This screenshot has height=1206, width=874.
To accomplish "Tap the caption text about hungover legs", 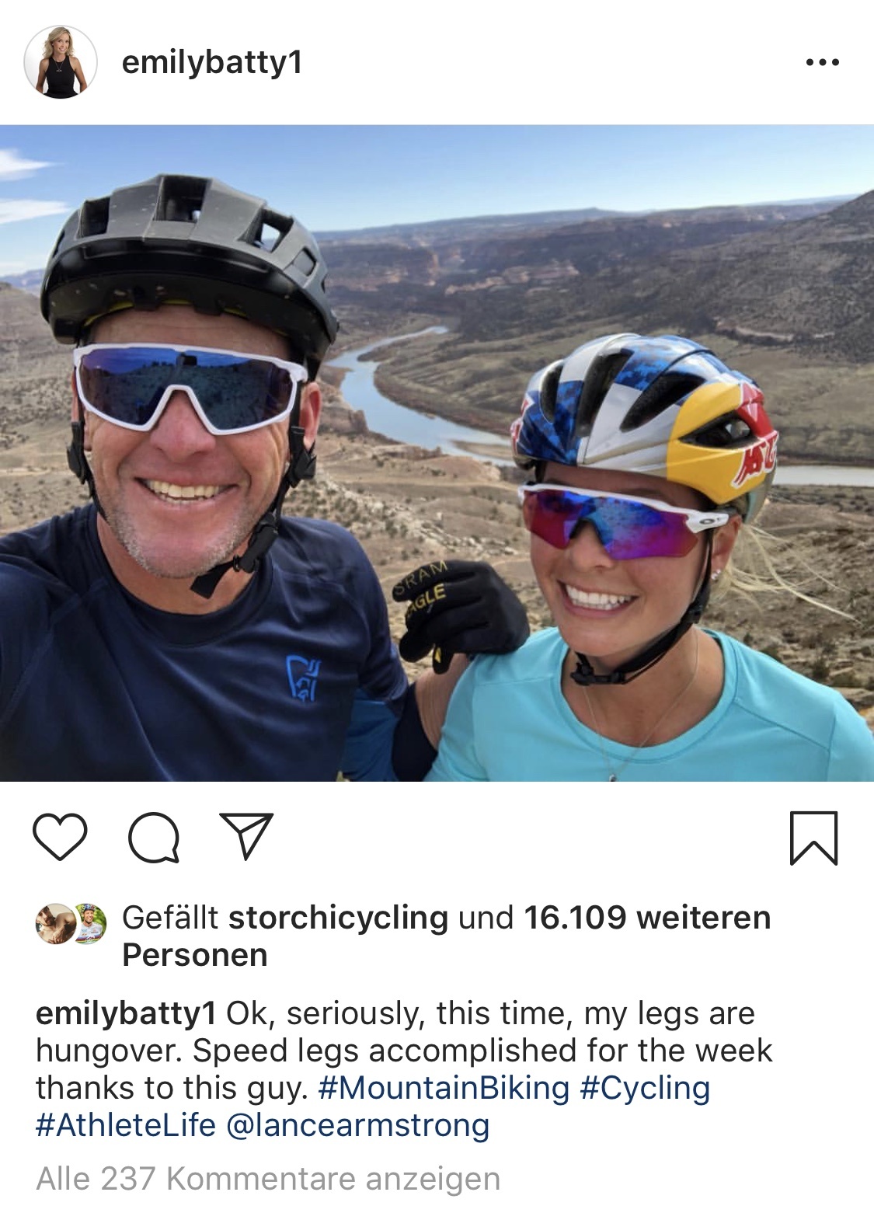I will click(x=404, y=1051).
